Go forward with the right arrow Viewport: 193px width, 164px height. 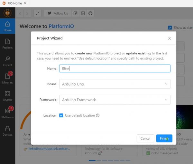tap(27, 13)
